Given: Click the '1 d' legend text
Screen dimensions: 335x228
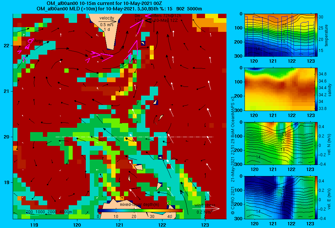Looking at the screenshot, I should click(107, 29).
